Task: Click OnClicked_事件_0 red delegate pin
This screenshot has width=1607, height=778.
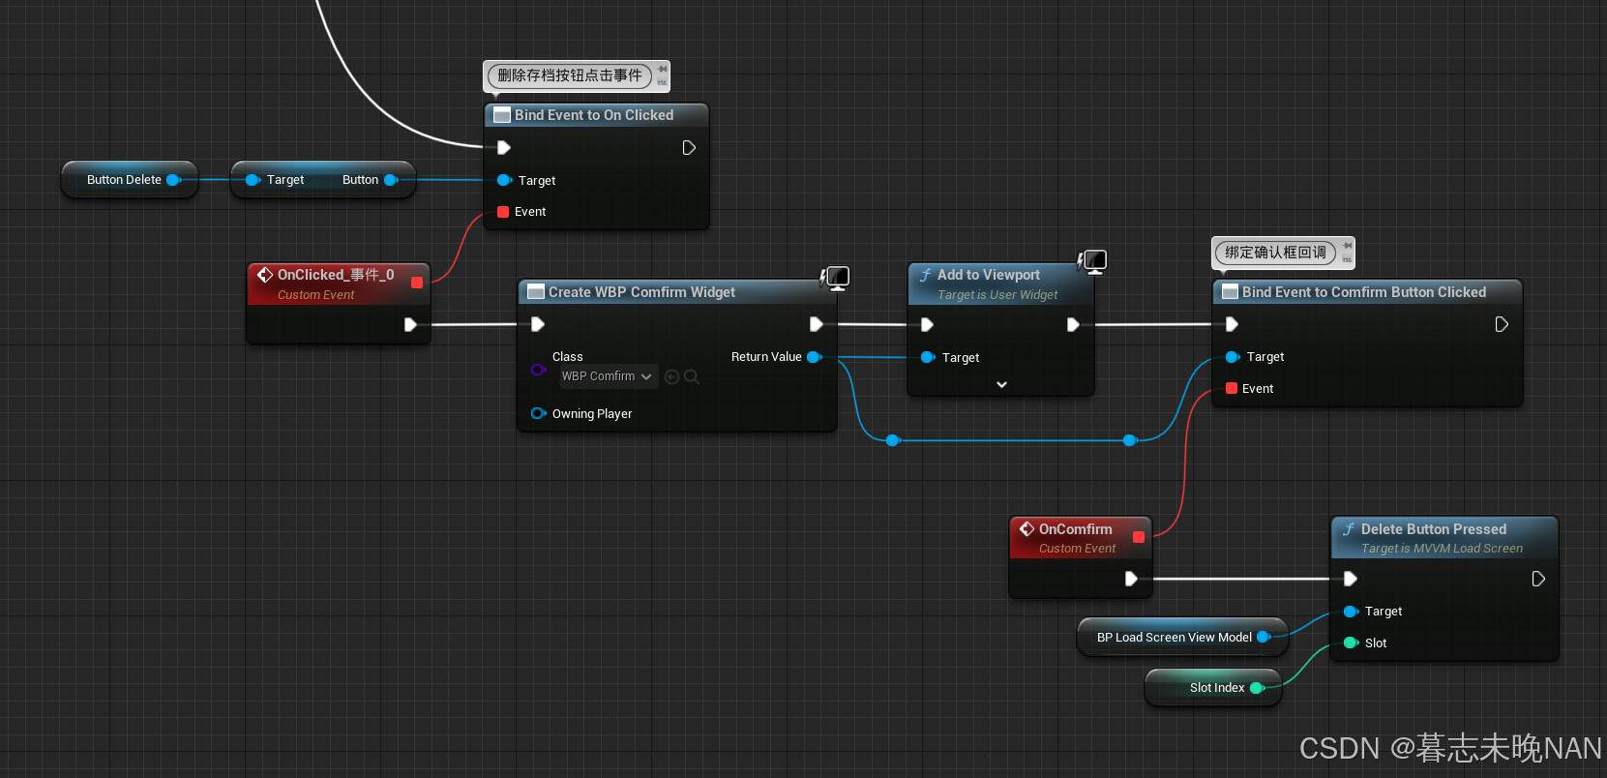Action: click(x=417, y=283)
